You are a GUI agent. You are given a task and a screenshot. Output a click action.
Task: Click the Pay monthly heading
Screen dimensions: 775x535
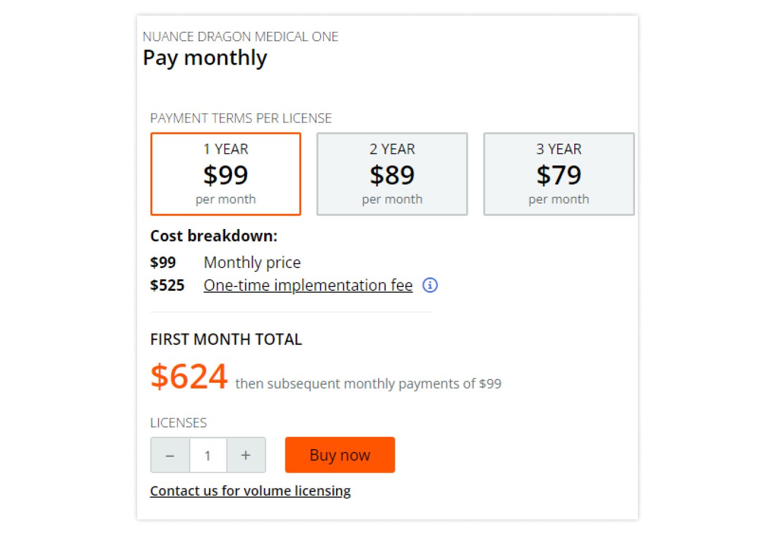(x=205, y=58)
